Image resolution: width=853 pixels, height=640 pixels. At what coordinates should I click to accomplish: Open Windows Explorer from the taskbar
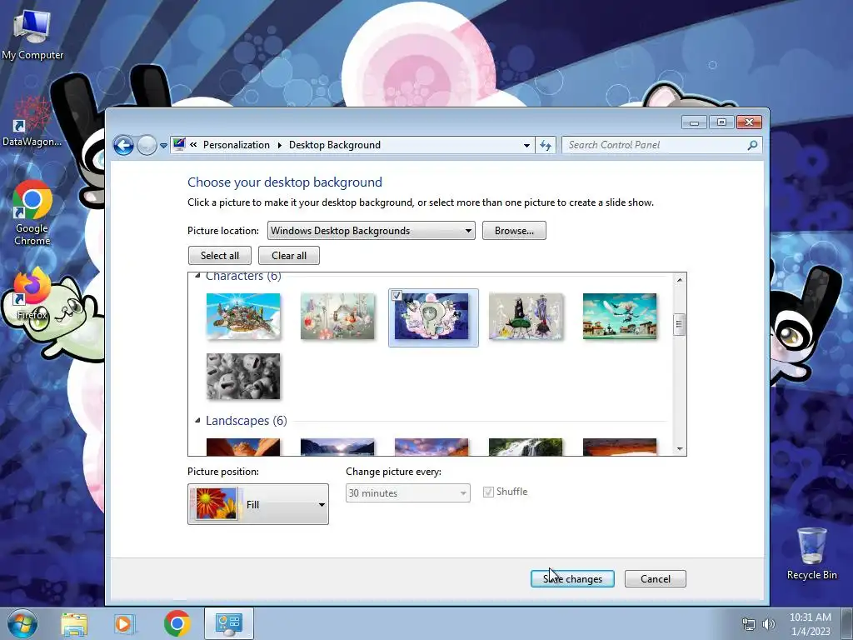click(74, 623)
